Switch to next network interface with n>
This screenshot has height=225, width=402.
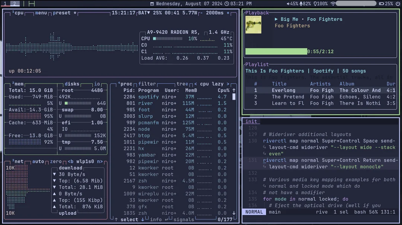99,162
